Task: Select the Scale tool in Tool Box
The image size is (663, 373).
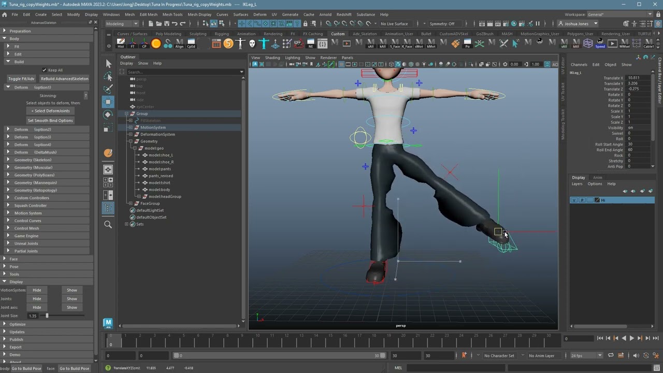Action: (x=108, y=127)
